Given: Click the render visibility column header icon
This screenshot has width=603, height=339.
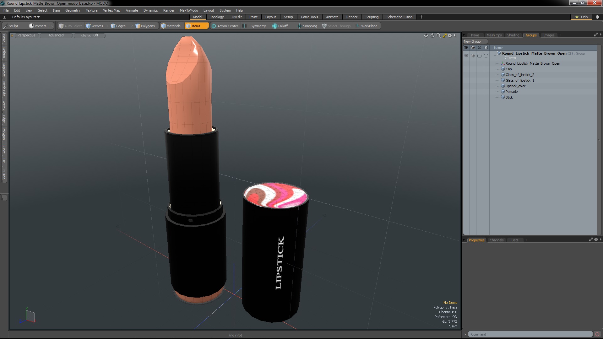Looking at the screenshot, I should point(473,48).
